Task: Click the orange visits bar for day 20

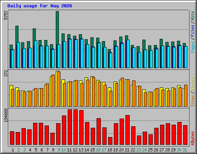Action: [x=122, y=92]
